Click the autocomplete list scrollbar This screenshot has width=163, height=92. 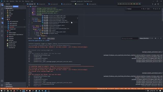77,18
